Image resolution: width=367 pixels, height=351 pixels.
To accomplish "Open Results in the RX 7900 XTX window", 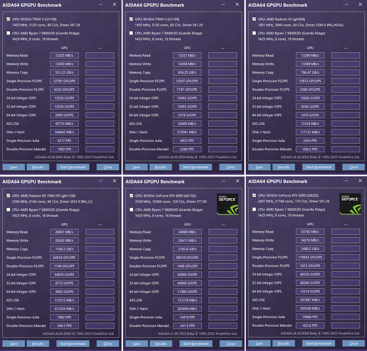I will pos(38,344).
